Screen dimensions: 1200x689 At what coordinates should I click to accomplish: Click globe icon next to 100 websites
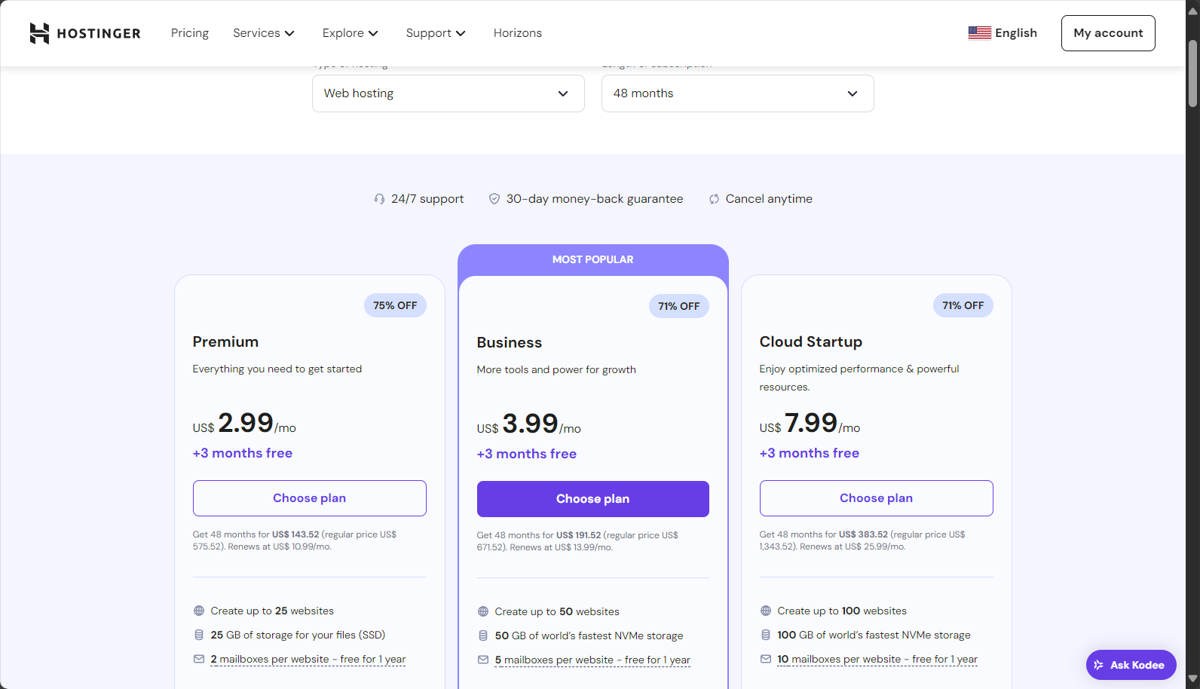pos(766,611)
